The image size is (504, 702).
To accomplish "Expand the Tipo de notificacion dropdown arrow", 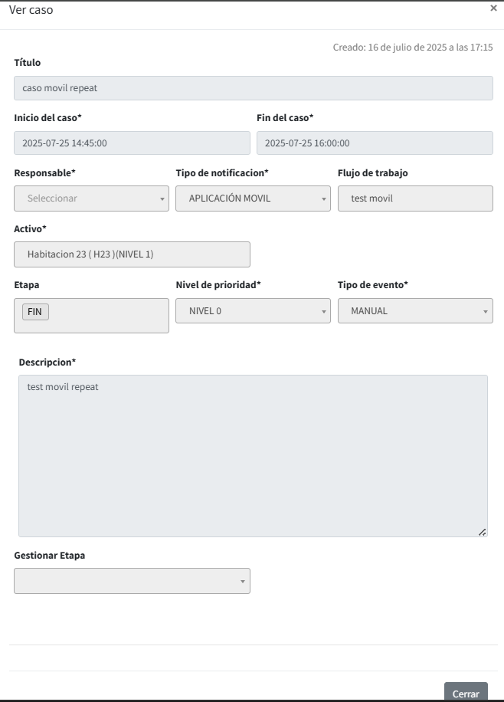I will coord(324,199).
